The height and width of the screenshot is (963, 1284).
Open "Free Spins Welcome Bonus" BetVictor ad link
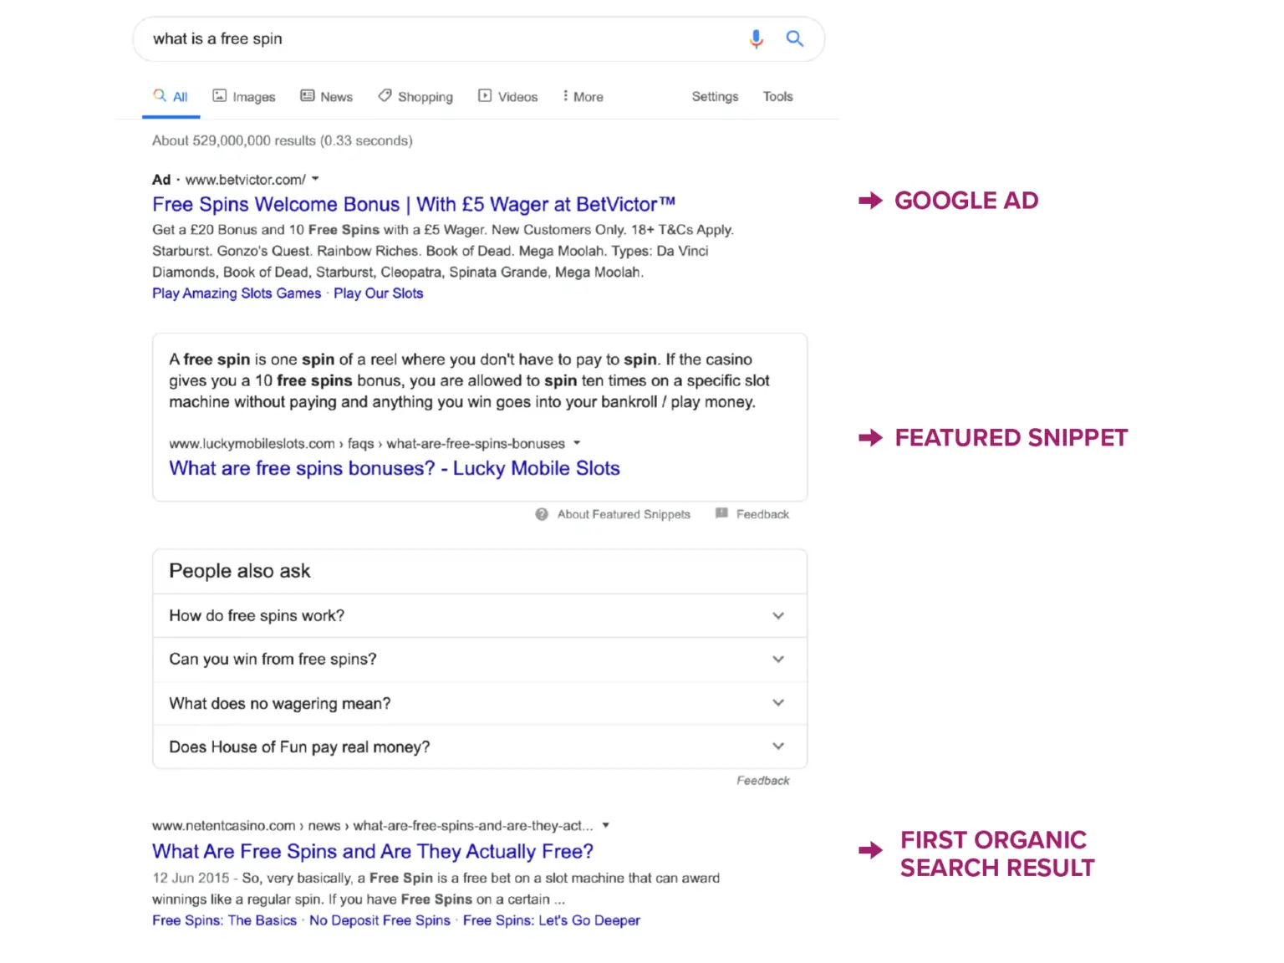(414, 205)
